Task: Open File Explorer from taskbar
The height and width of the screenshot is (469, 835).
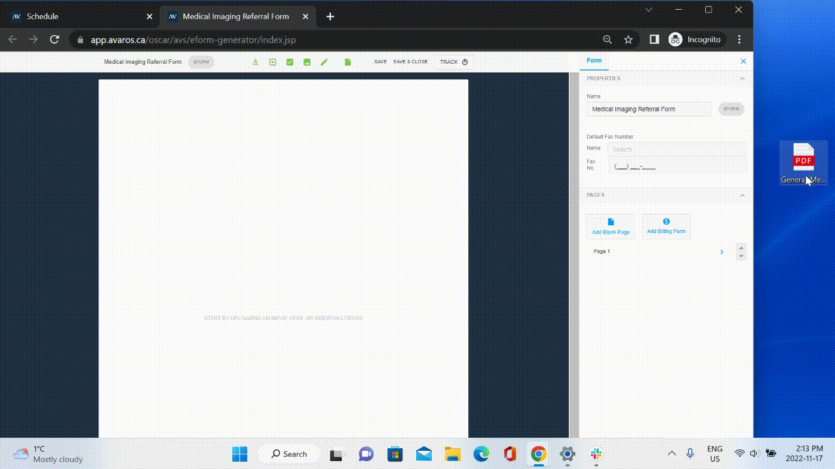Action: 452,454
